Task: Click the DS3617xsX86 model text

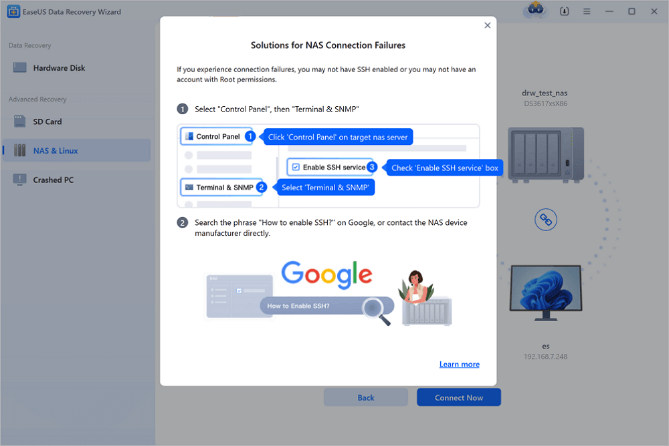Action: [545, 103]
